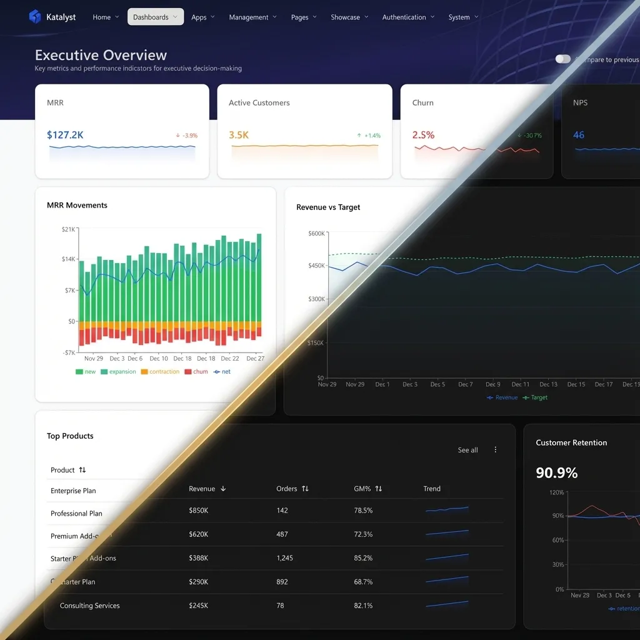Select Home in the top navigation
This screenshot has height=640, width=640.
pyautogui.click(x=101, y=17)
